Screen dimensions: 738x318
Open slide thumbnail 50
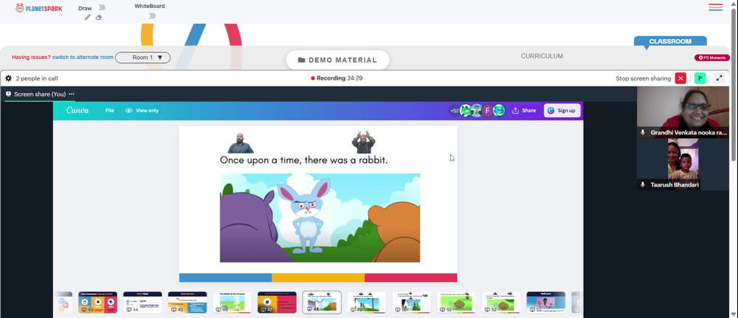(411, 303)
